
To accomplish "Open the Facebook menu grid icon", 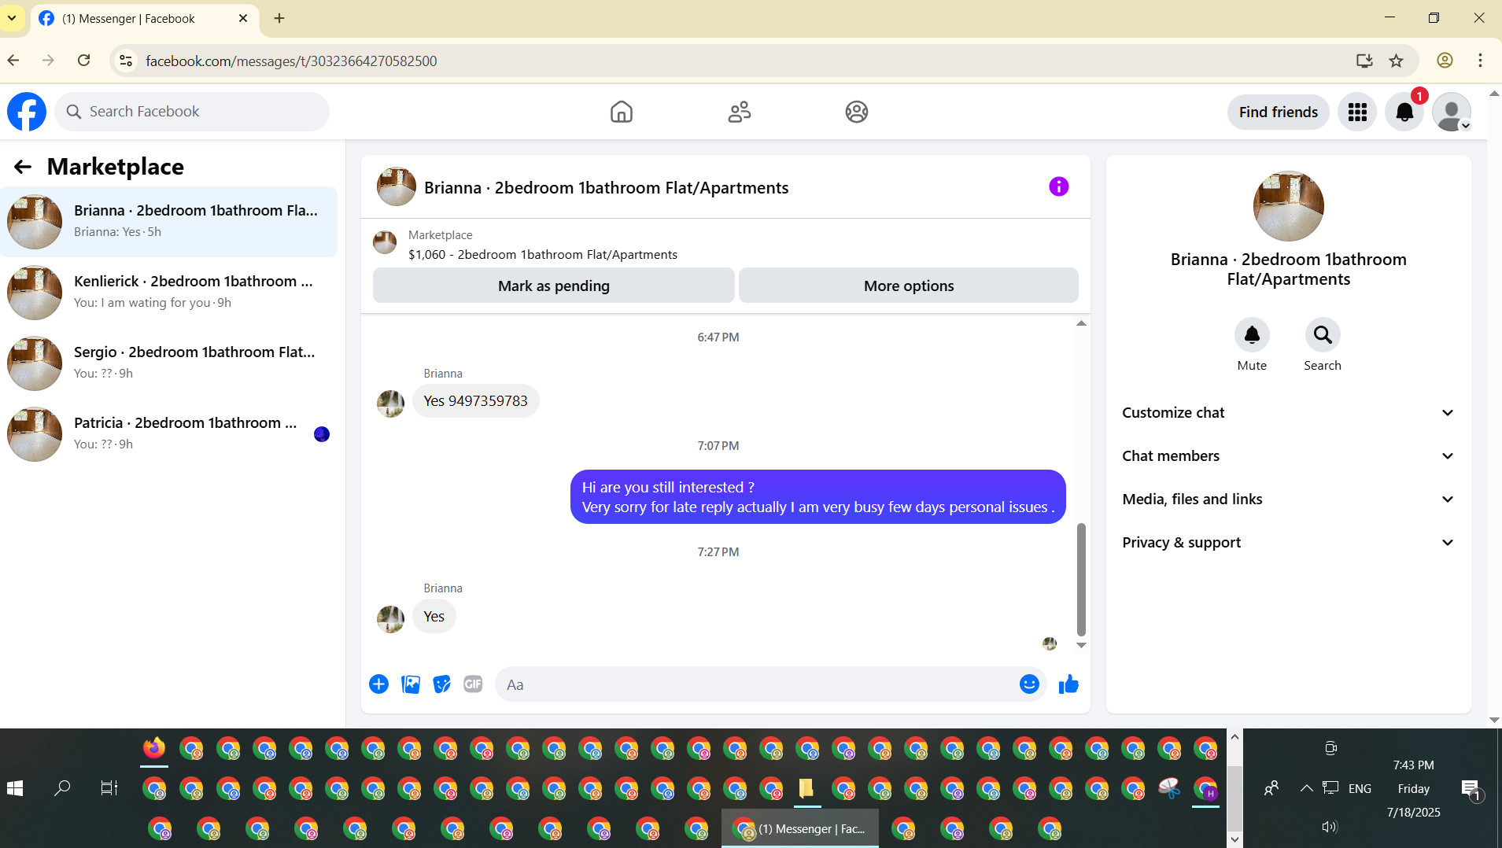I will [1357, 112].
